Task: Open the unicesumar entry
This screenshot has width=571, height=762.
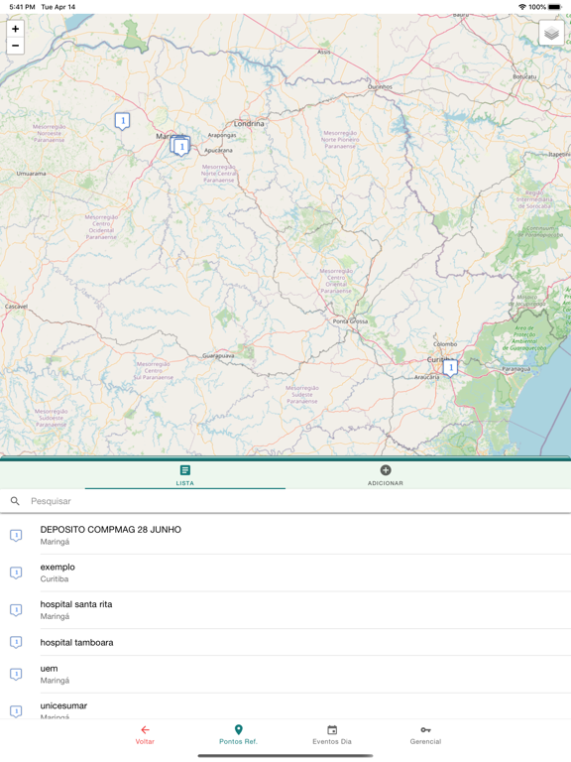Action: [x=285, y=706]
